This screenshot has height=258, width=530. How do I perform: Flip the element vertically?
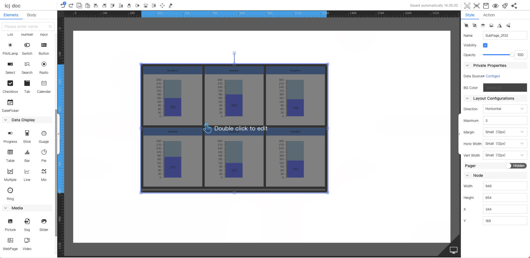[x=508, y=25]
